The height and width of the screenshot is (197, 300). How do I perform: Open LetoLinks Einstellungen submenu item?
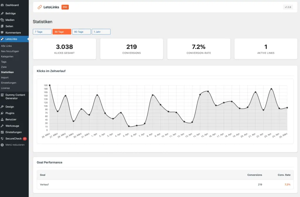click(x=8, y=83)
